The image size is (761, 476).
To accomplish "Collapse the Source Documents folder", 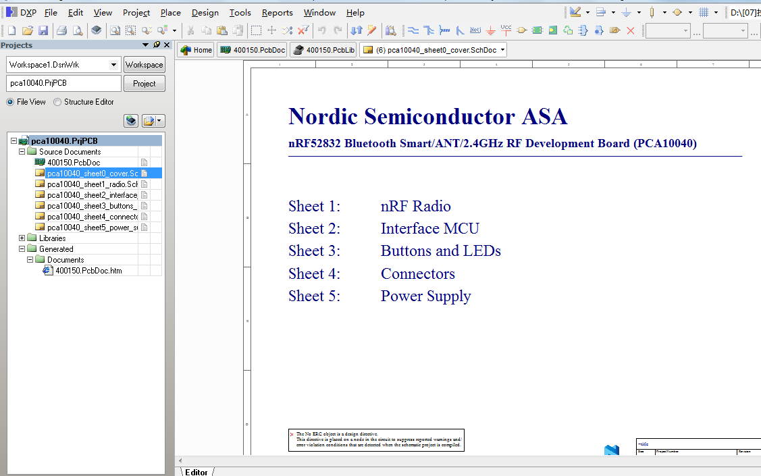I will click(22, 151).
